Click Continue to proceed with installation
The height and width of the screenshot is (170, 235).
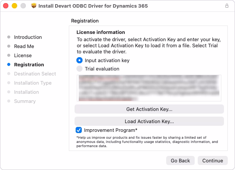(x=213, y=160)
